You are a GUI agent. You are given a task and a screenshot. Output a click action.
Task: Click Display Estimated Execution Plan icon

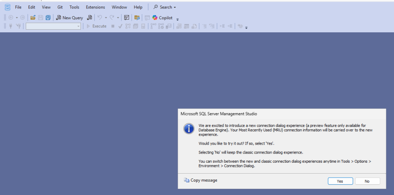pos(128,26)
